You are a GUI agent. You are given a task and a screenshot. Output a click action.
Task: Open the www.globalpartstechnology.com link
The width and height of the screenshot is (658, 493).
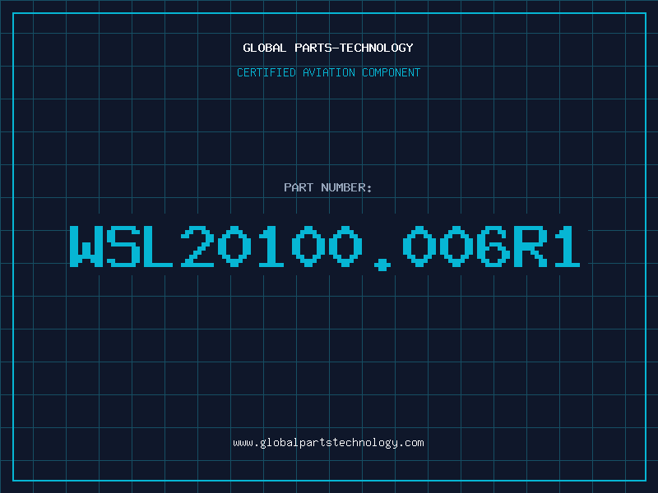328,443
